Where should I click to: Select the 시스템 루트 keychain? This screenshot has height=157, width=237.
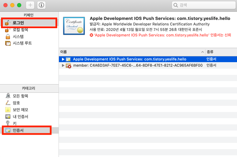[29, 43]
